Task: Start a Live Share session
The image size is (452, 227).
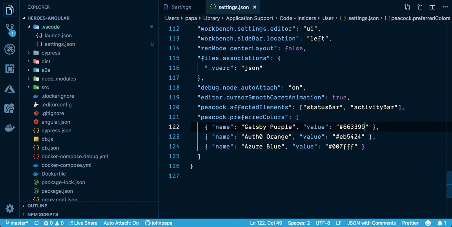Action: coord(83,223)
